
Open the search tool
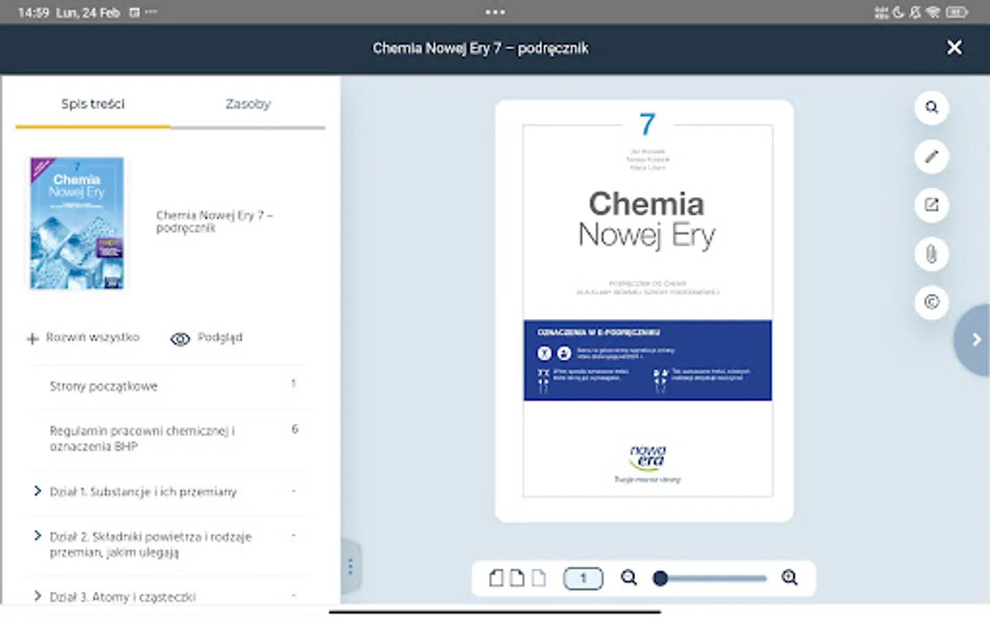(x=931, y=108)
